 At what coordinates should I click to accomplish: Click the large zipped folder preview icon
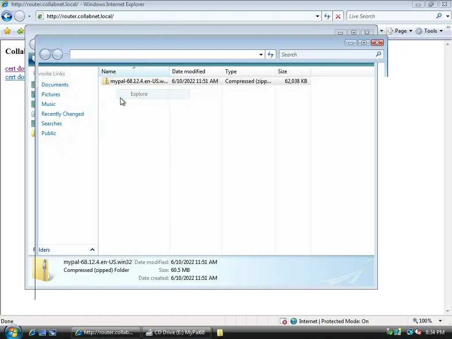click(x=44, y=270)
